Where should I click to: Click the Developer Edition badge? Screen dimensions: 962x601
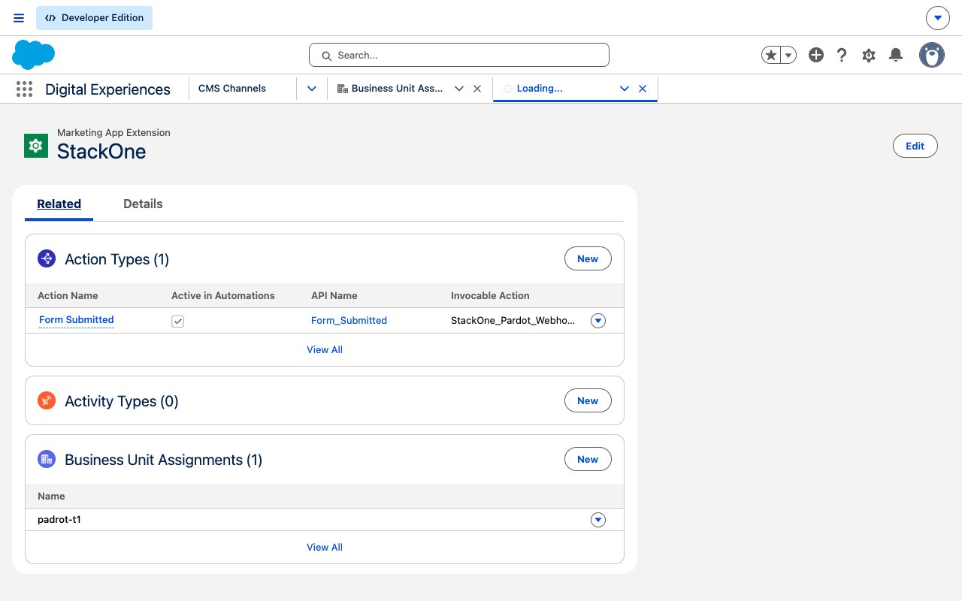pyautogui.click(x=94, y=18)
